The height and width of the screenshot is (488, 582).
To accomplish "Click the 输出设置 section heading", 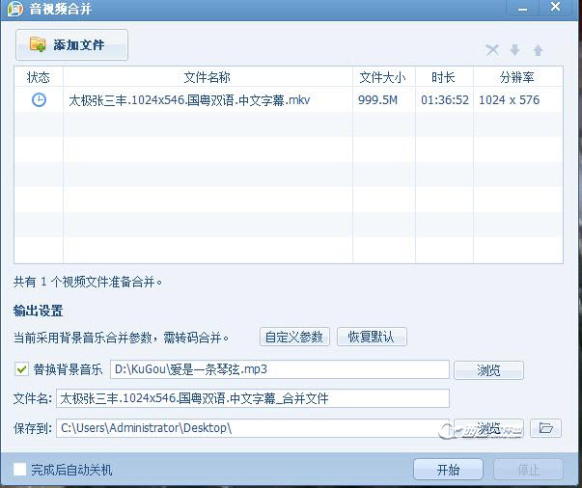I will [38, 311].
